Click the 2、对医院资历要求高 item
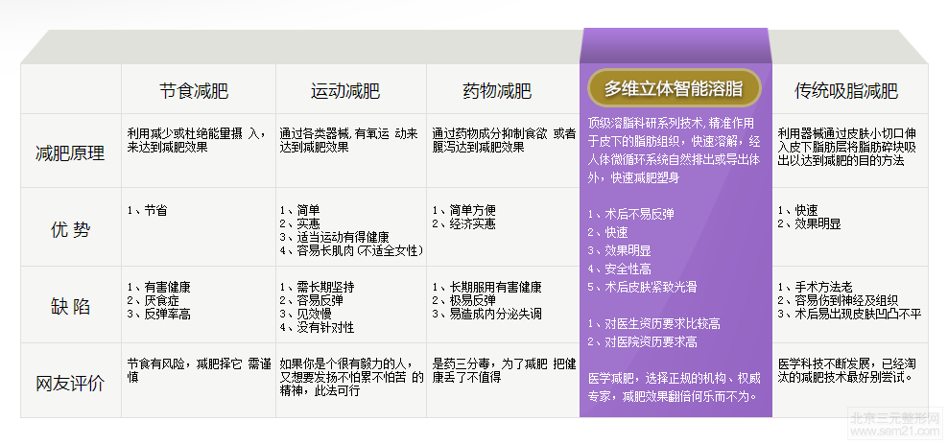The width and height of the screenshot is (948, 445). [642, 341]
